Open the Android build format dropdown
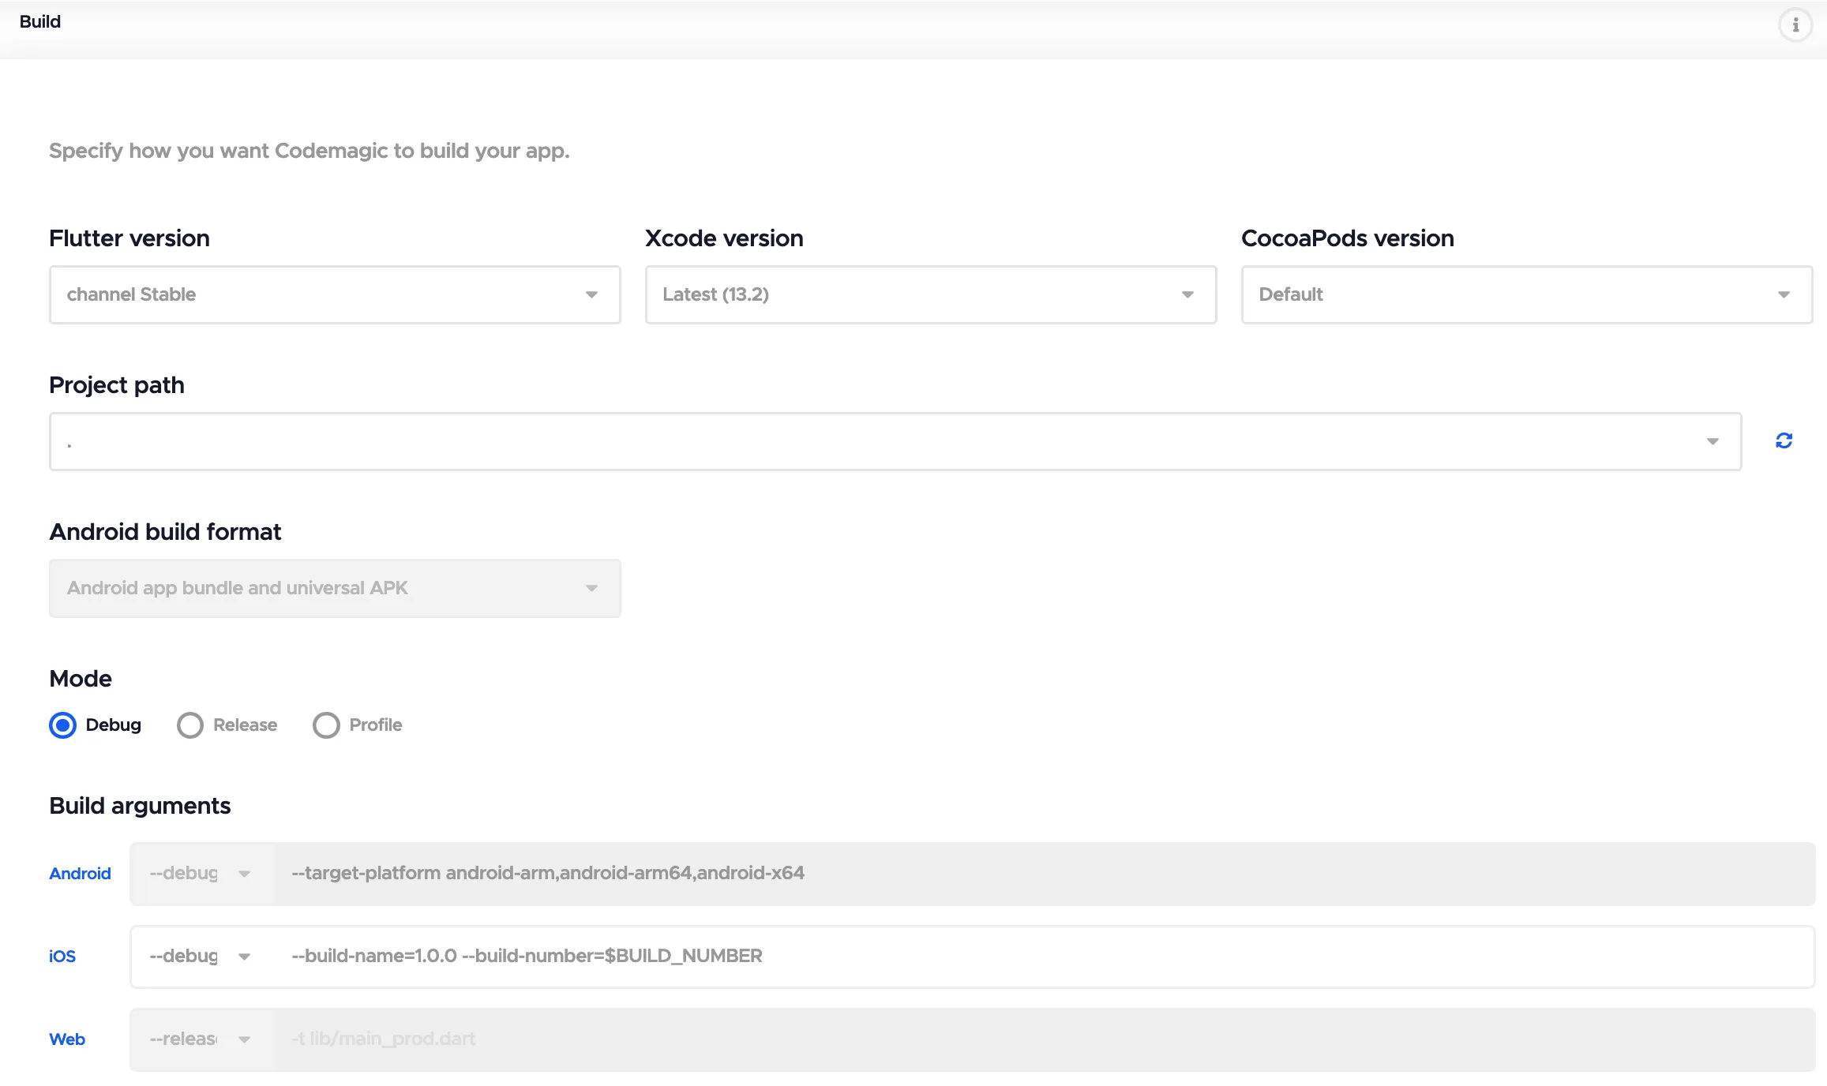Viewport: 1827px width, 1086px height. 335,588
